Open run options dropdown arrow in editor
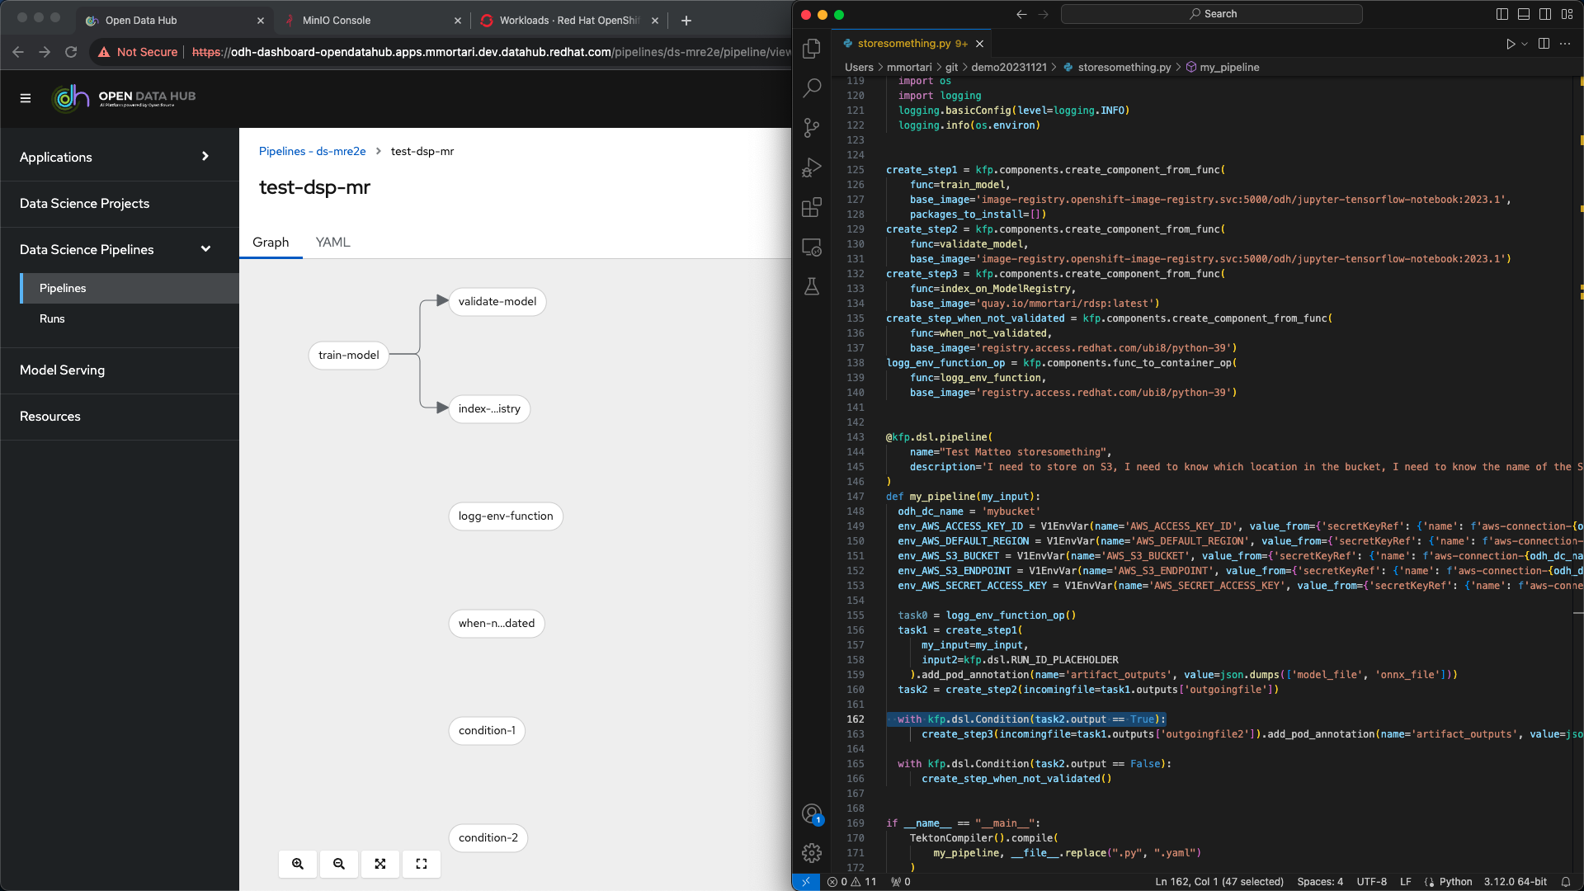The image size is (1584, 891). pos(1525,44)
